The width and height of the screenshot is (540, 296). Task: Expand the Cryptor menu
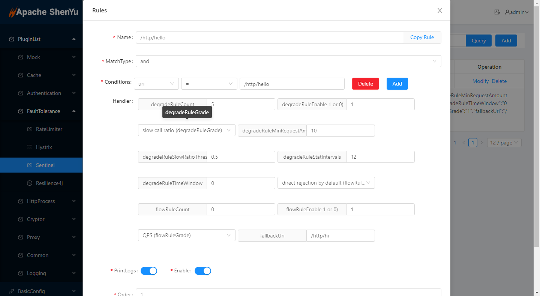pos(41,219)
